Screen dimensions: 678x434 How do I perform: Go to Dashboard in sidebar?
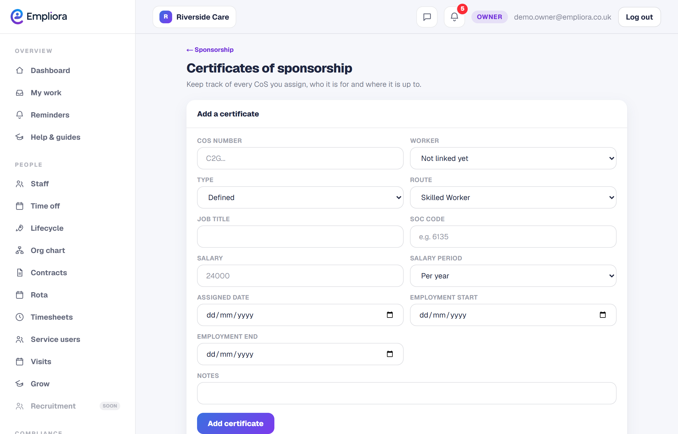point(50,70)
